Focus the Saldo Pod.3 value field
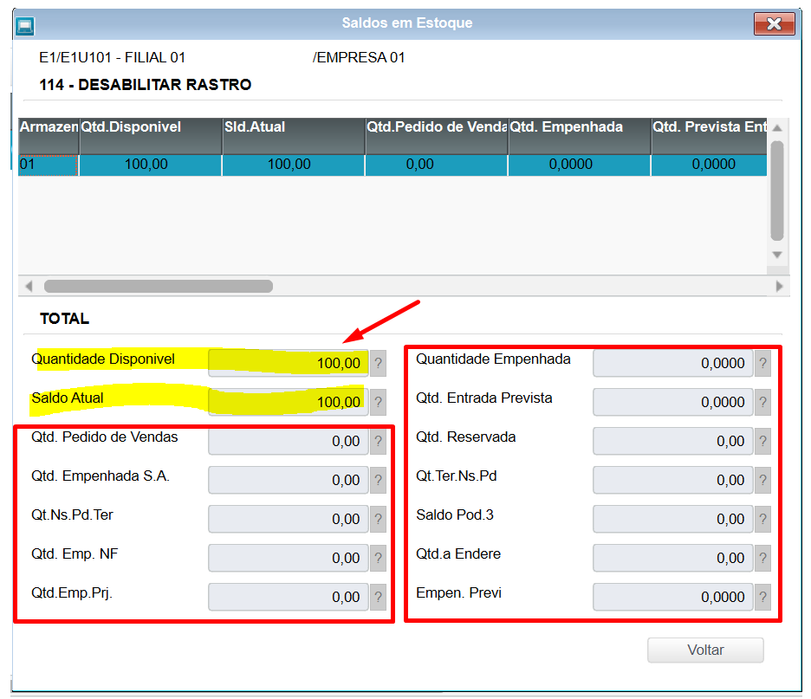Viewport: 811px width, 699px height. (x=673, y=519)
